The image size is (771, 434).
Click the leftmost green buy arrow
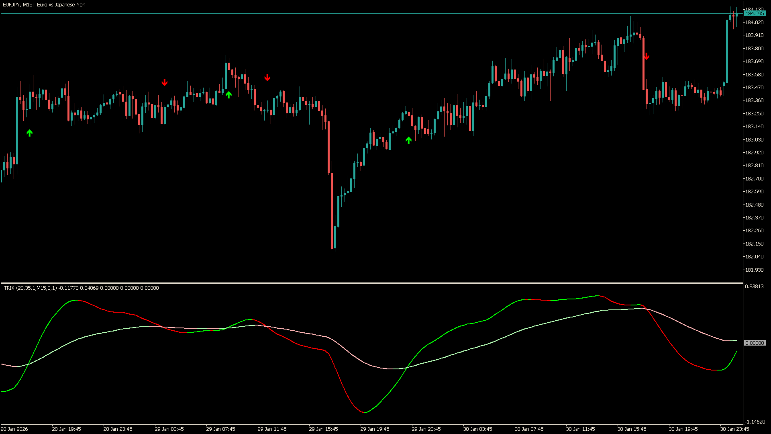[29, 133]
